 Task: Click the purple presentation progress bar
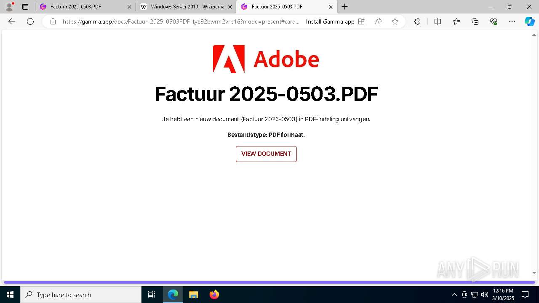click(269, 282)
